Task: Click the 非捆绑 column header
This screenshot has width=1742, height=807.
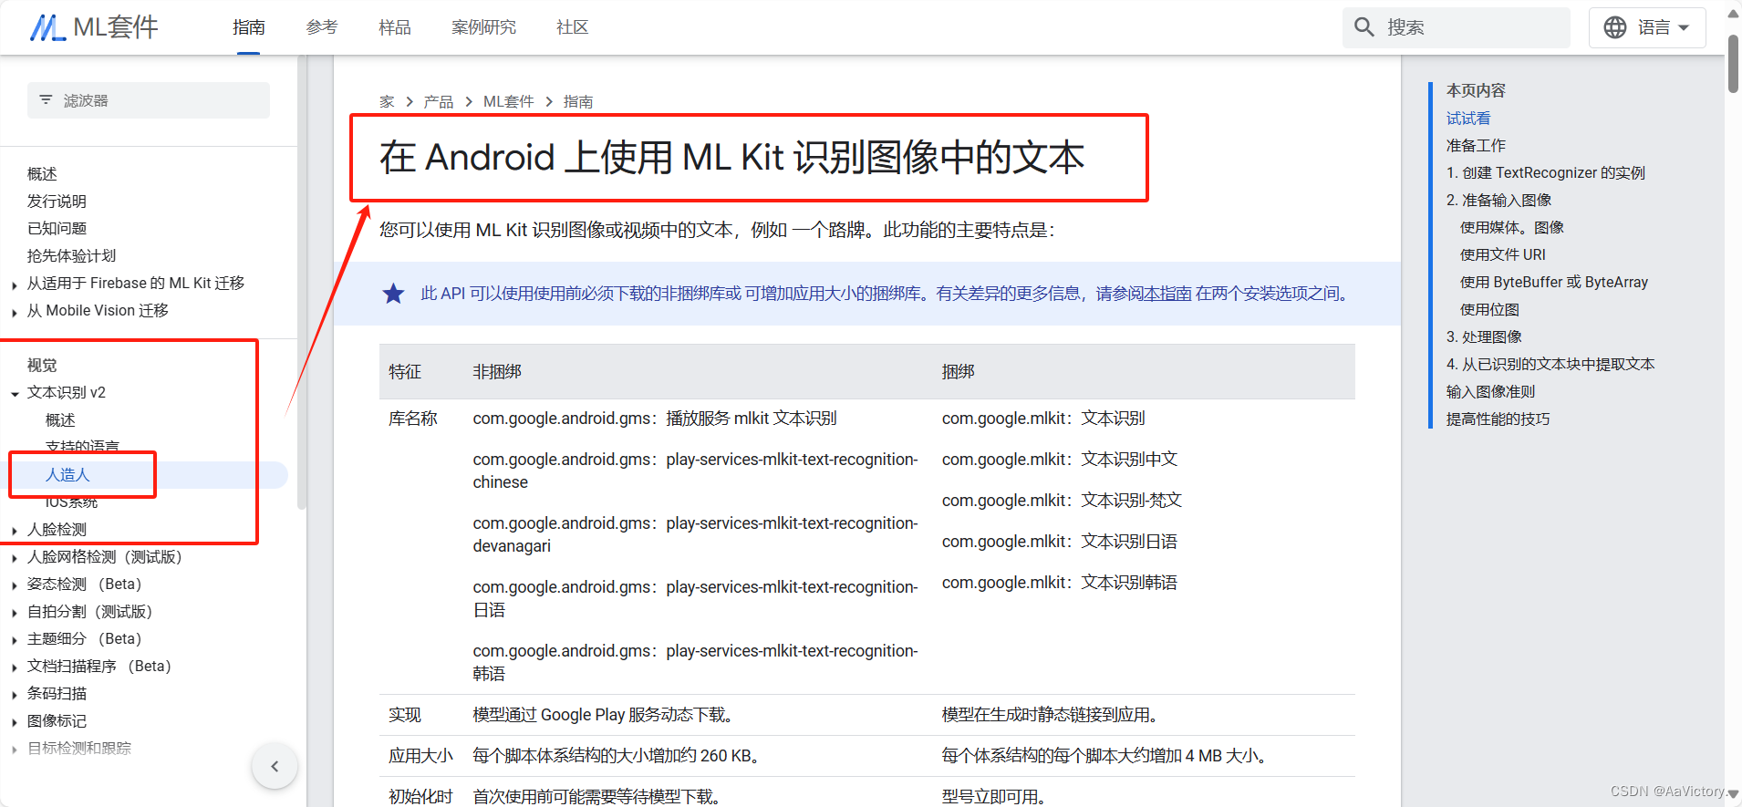Action: coord(497,372)
